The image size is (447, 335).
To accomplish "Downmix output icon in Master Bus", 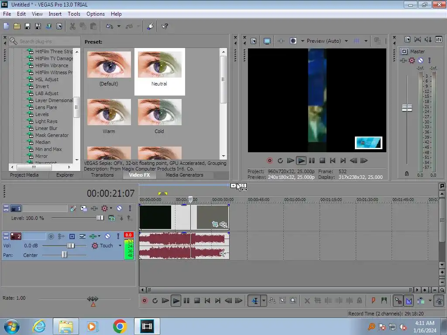I will pyautogui.click(x=418, y=39).
